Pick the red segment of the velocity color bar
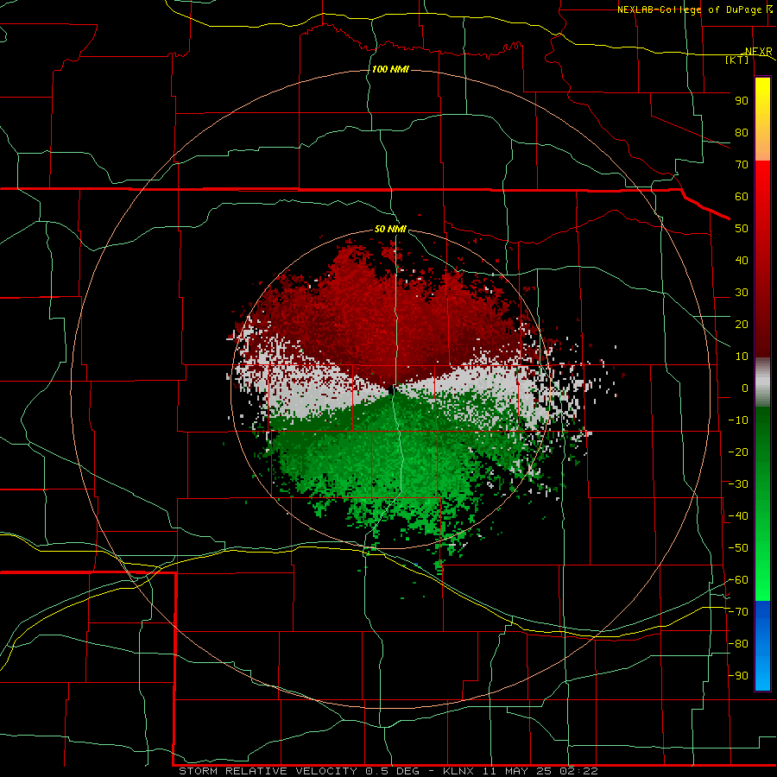This screenshot has height=777, width=777. [762, 259]
